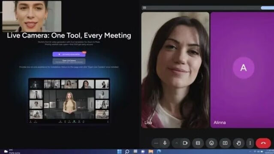Select Lisa's video tile

(175, 70)
